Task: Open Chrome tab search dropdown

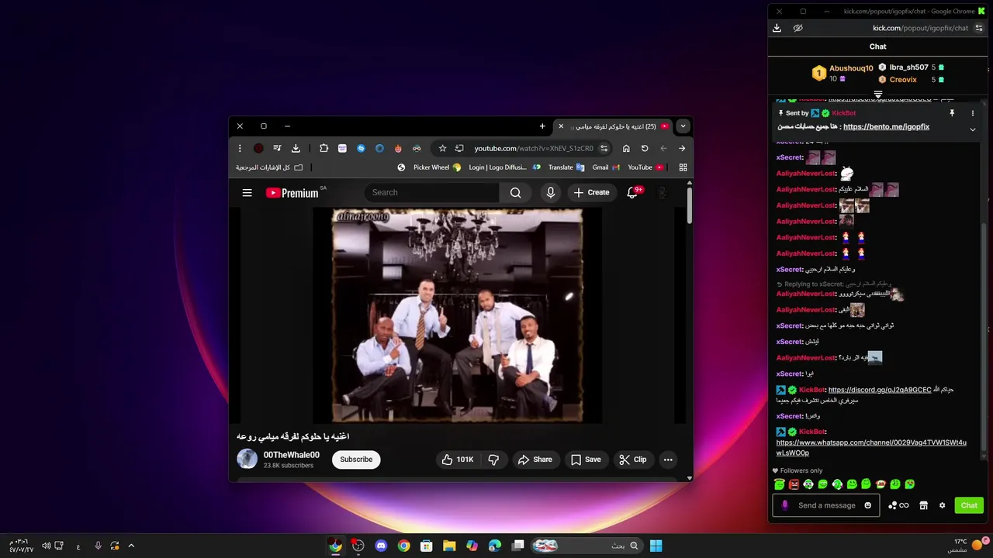Action: click(683, 126)
